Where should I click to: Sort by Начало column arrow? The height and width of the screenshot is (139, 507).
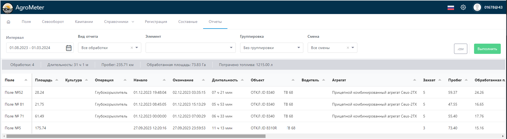point(164,80)
